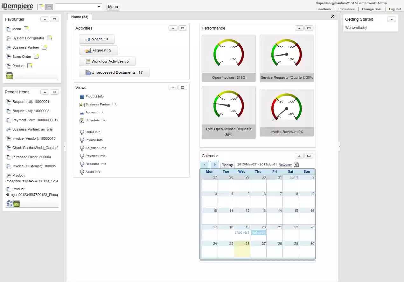Open the search dropdown beside the toolbar
404x282 pixels.
click(99, 6)
